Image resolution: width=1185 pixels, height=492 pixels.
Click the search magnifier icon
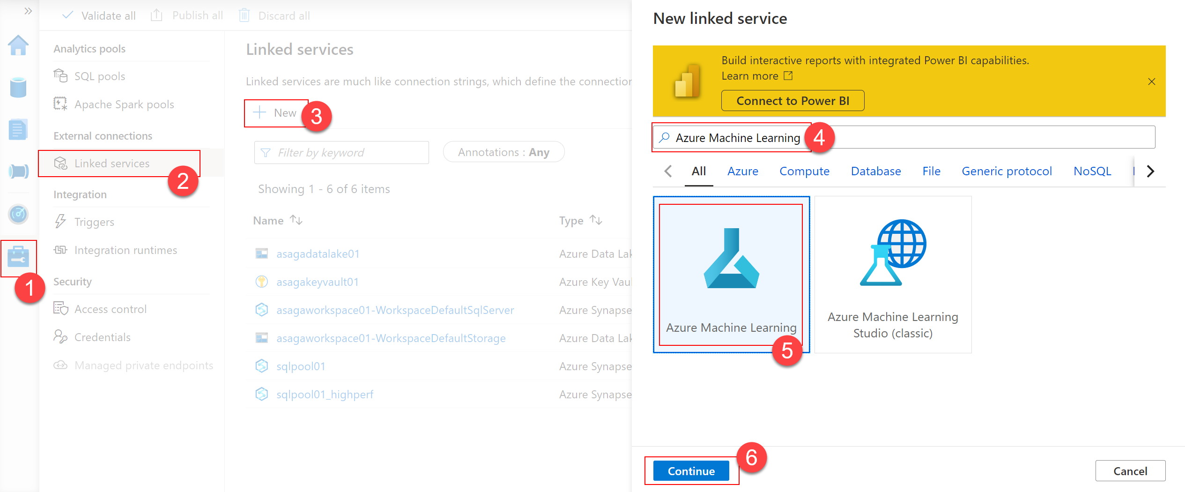[x=664, y=137]
